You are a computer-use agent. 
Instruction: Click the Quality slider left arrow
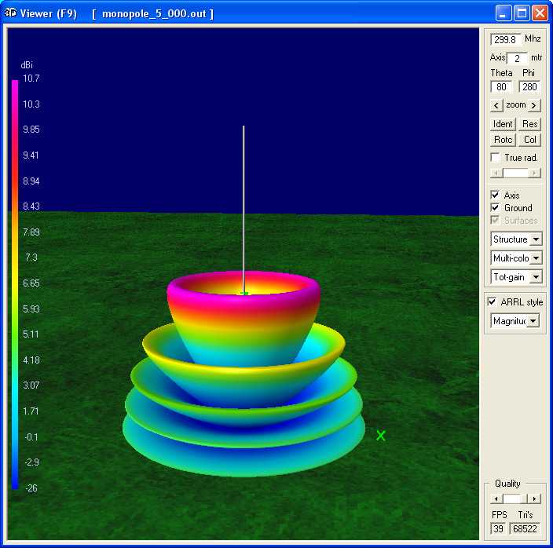(495, 499)
